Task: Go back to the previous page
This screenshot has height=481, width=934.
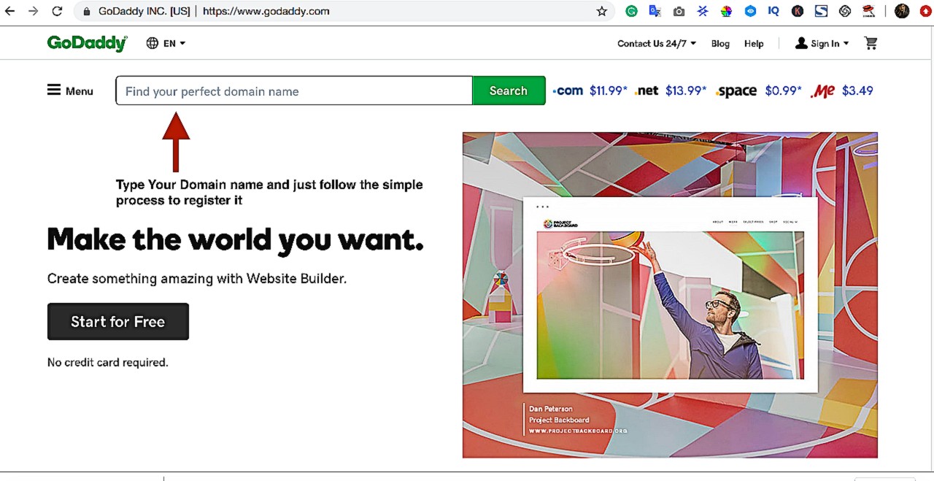Action: coord(10,11)
